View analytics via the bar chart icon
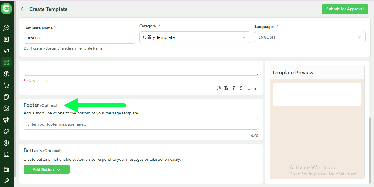 click(6, 154)
